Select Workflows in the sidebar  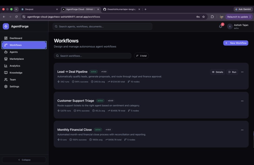(24, 45)
